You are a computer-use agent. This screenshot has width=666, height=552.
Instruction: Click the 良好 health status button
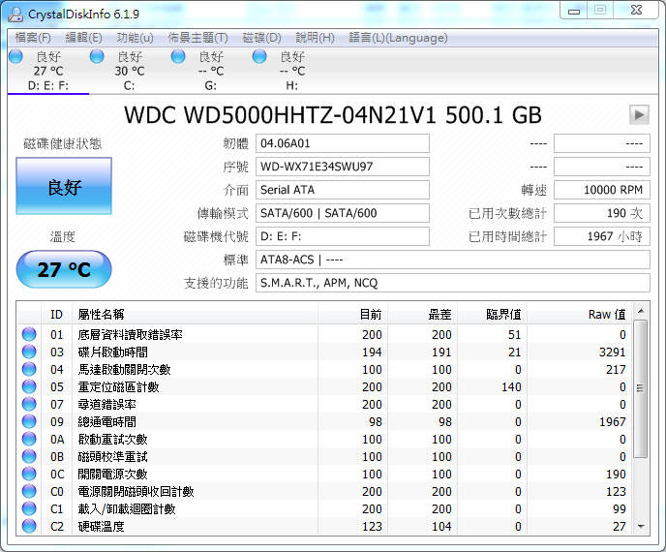pos(64,186)
